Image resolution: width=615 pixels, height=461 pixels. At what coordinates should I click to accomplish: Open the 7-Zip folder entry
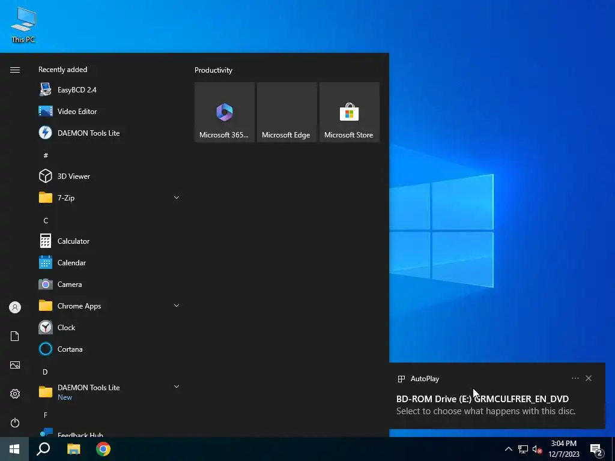(109, 197)
